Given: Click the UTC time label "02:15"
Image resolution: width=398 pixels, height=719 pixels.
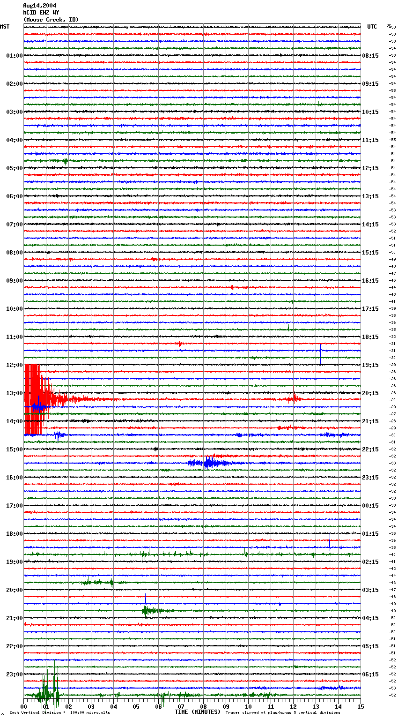Looking at the screenshot, I should (x=370, y=562).
